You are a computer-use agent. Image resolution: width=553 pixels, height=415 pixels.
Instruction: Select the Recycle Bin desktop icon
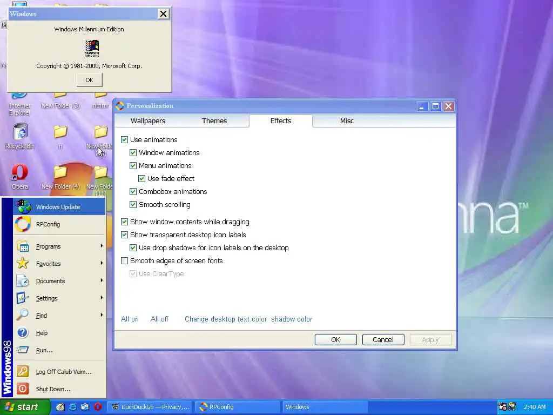coord(20,136)
